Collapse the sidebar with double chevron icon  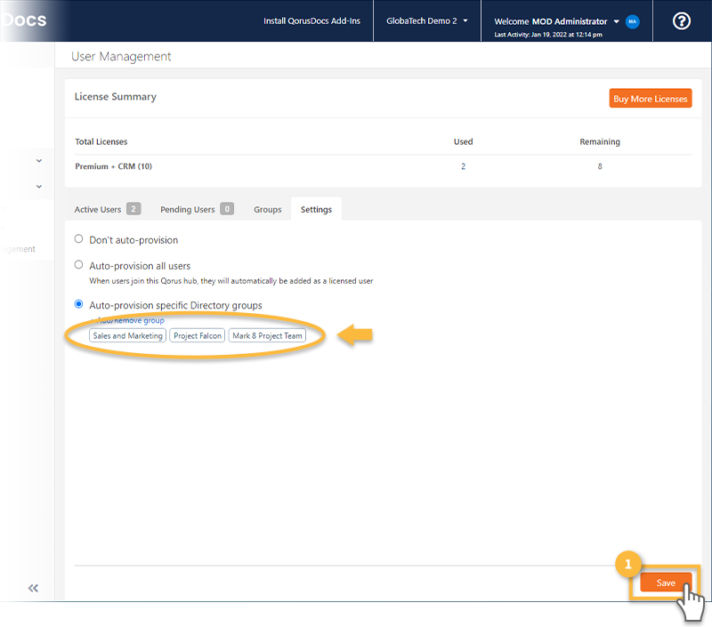[x=34, y=588]
